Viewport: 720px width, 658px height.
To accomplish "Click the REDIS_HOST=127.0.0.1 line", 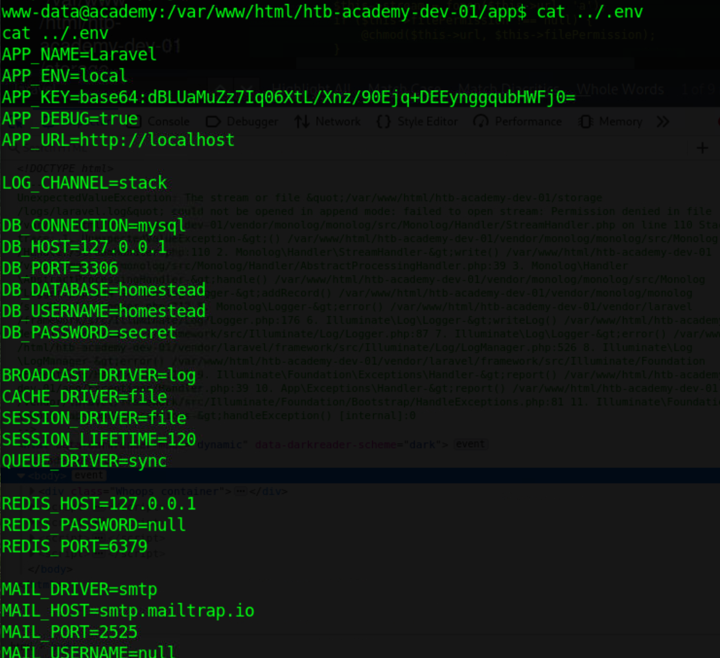I will (99, 504).
